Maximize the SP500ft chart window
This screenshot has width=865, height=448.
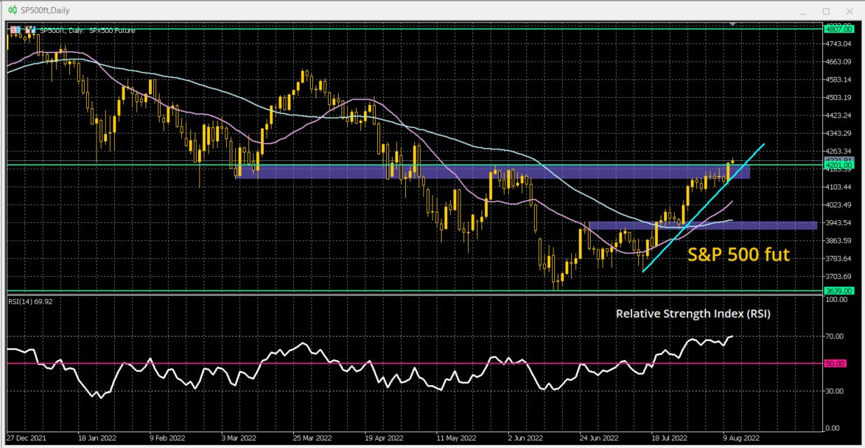826,11
